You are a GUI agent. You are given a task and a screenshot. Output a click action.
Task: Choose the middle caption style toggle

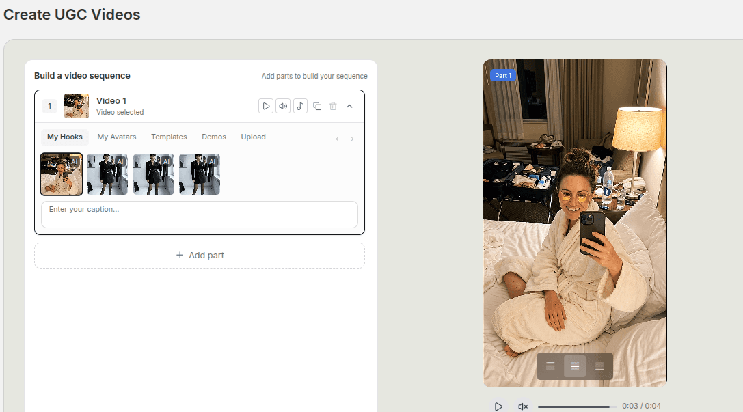coord(575,366)
